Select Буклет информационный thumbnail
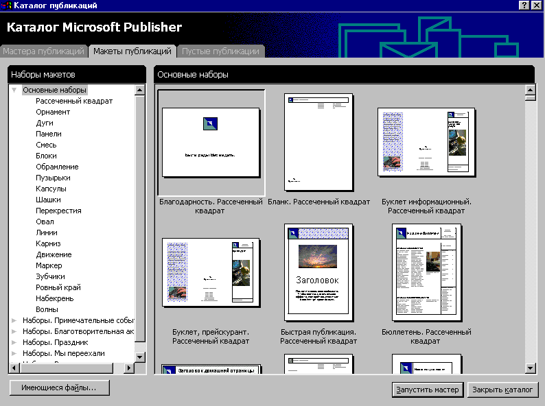This screenshot has height=406, width=545. point(426,143)
